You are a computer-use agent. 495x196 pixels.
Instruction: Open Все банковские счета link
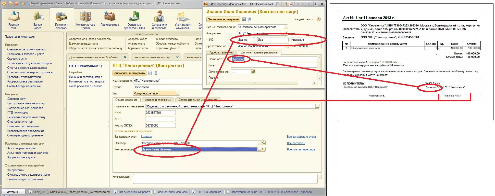tap(301, 137)
